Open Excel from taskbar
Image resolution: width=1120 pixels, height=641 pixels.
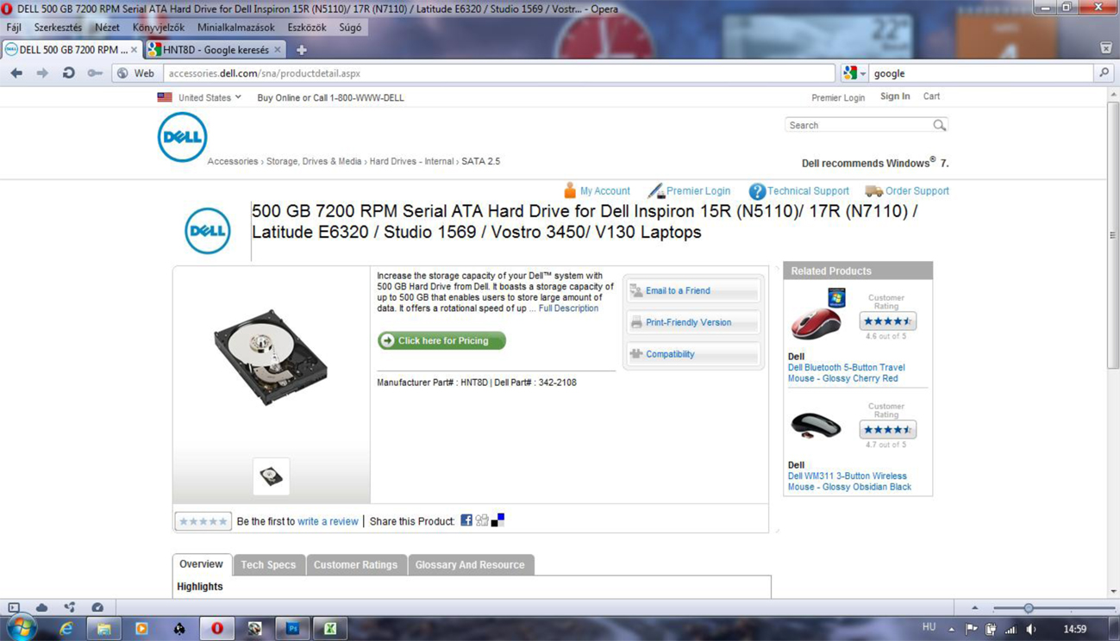(x=330, y=629)
